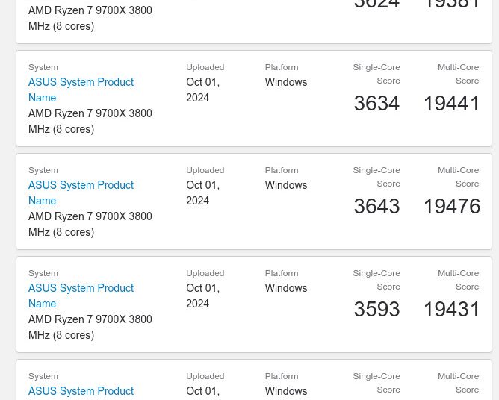
Task: Open ASUS System Product Name link scoring 3593
Action: 81,296
